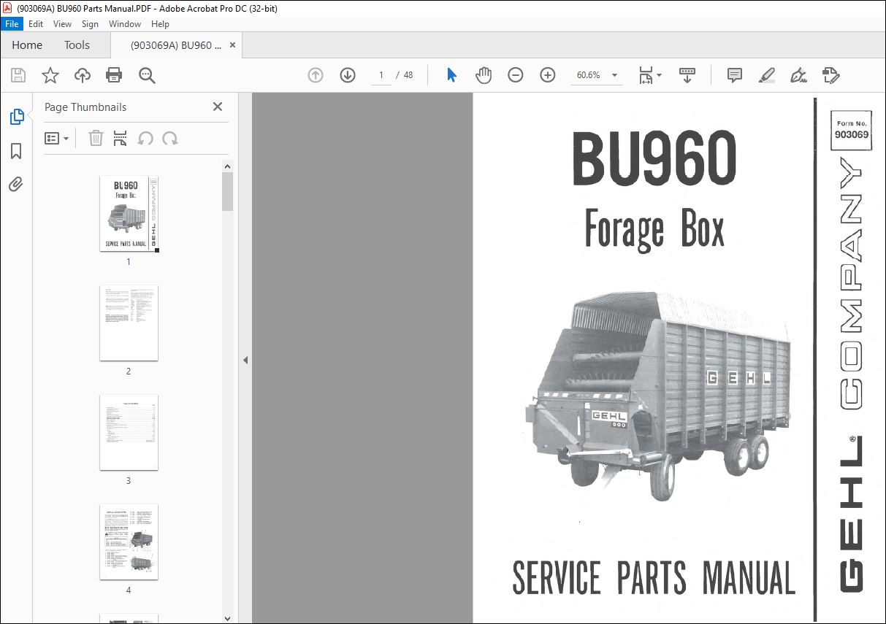Open Bookmarks sidebar panel
886x624 pixels.
coord(16,151)
